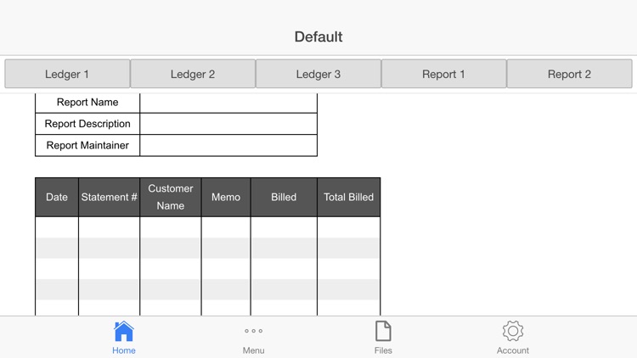
Task: Click the Date column header
Action: point(57,198)
